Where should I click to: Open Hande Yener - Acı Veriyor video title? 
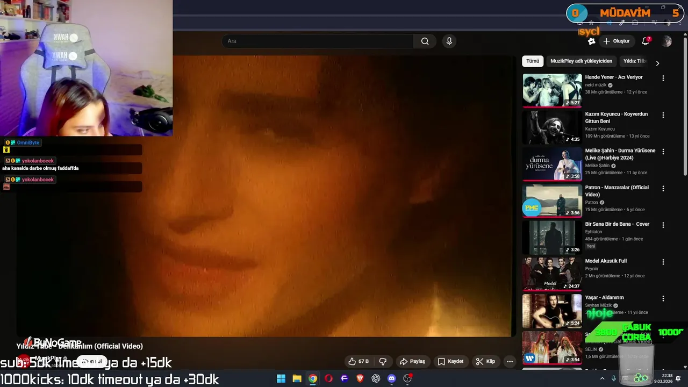(614, 77)
